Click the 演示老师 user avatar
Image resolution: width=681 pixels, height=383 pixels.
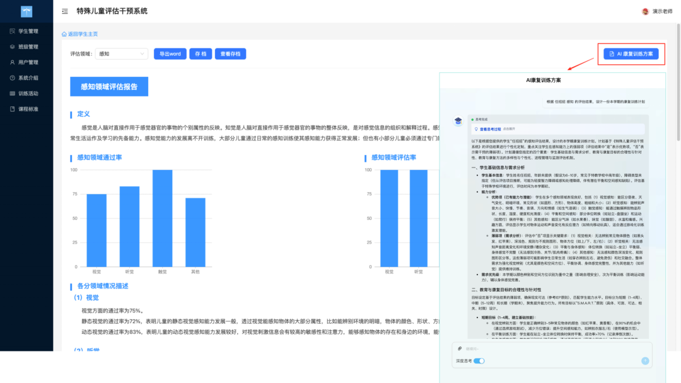[x=646, y=11]
